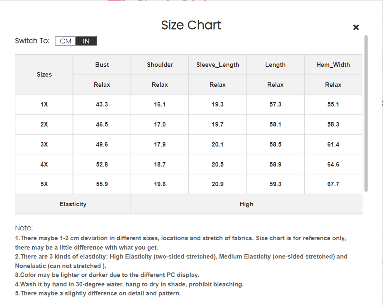Select the 2X size row label
The width and height of the screenshot is (383, 305).
(x=44, y=124)
